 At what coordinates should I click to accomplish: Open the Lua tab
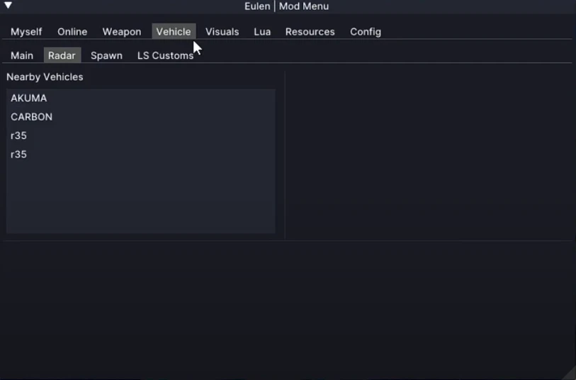(262, 32)
